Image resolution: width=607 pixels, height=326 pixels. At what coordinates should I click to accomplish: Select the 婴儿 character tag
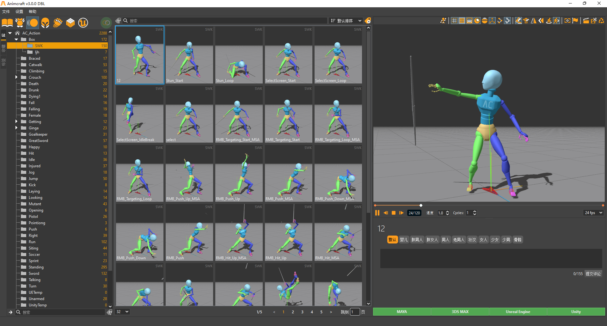404,240
